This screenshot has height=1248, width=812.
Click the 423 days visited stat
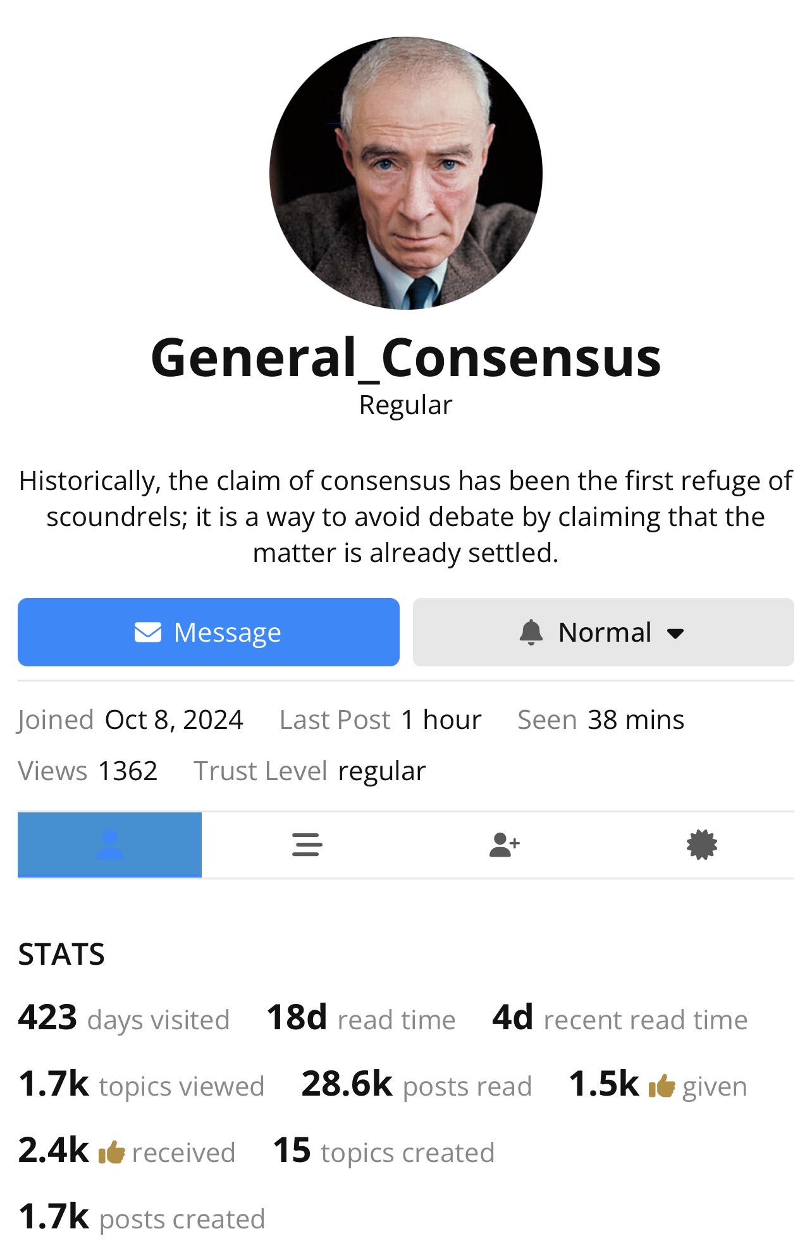(124, 1019)
